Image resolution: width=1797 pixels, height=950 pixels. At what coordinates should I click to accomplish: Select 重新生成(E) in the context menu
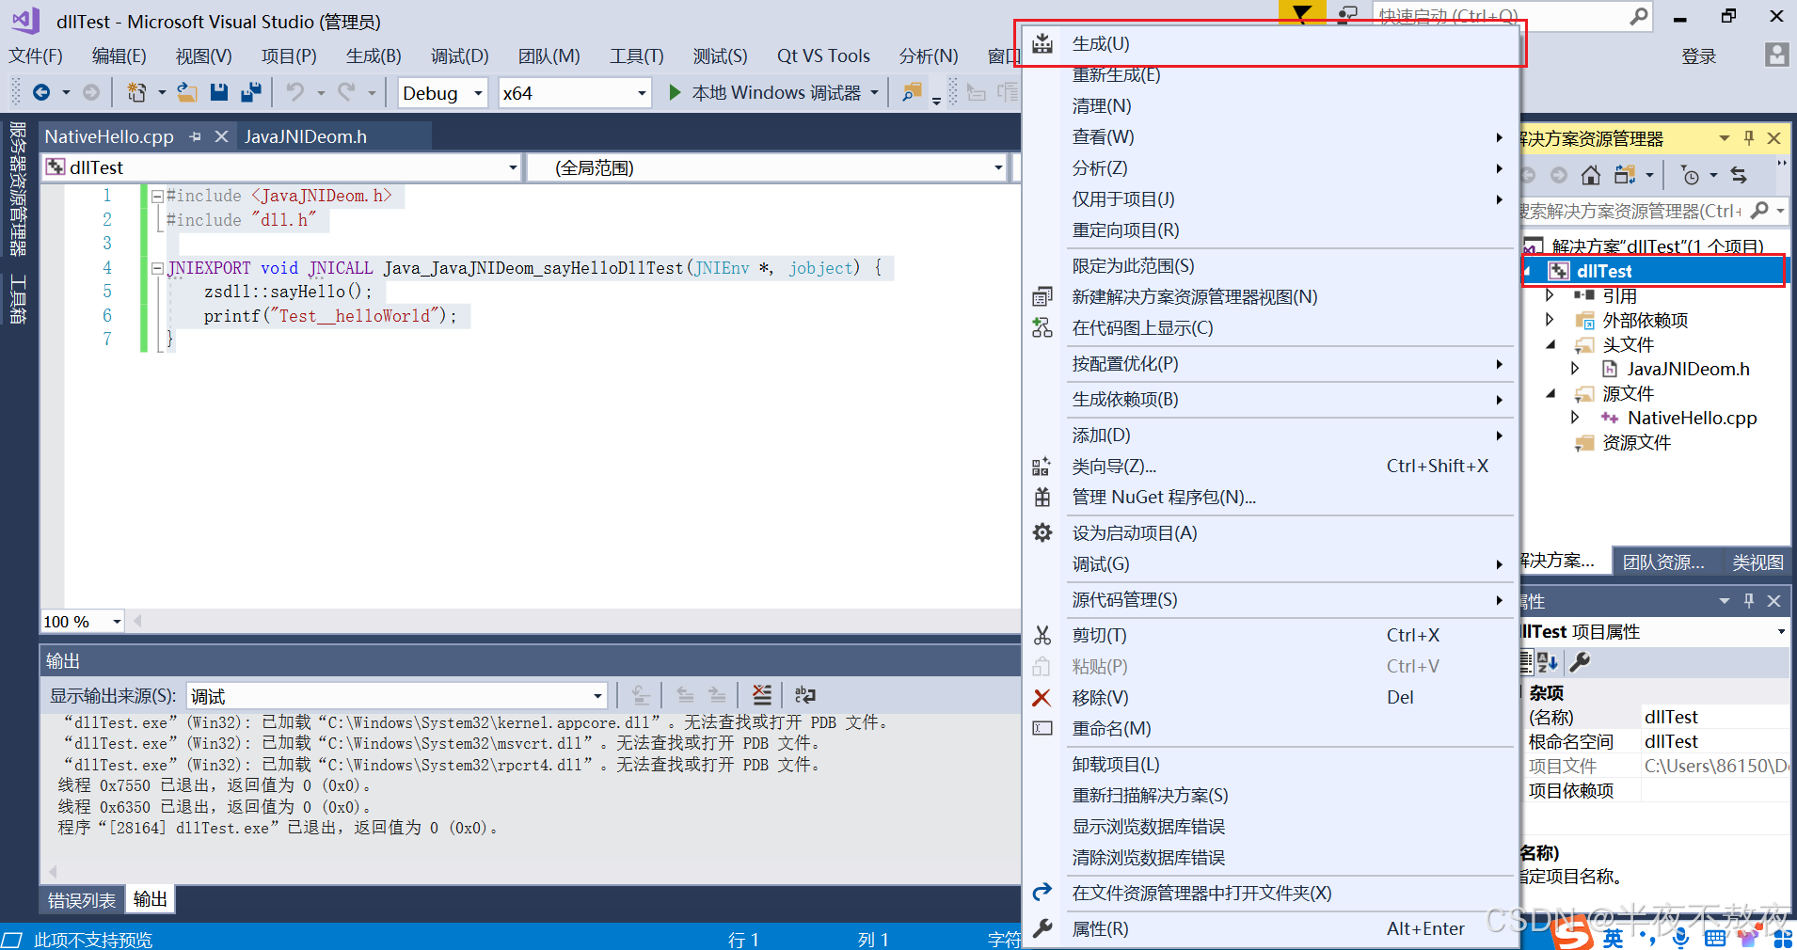(1270, 74)
